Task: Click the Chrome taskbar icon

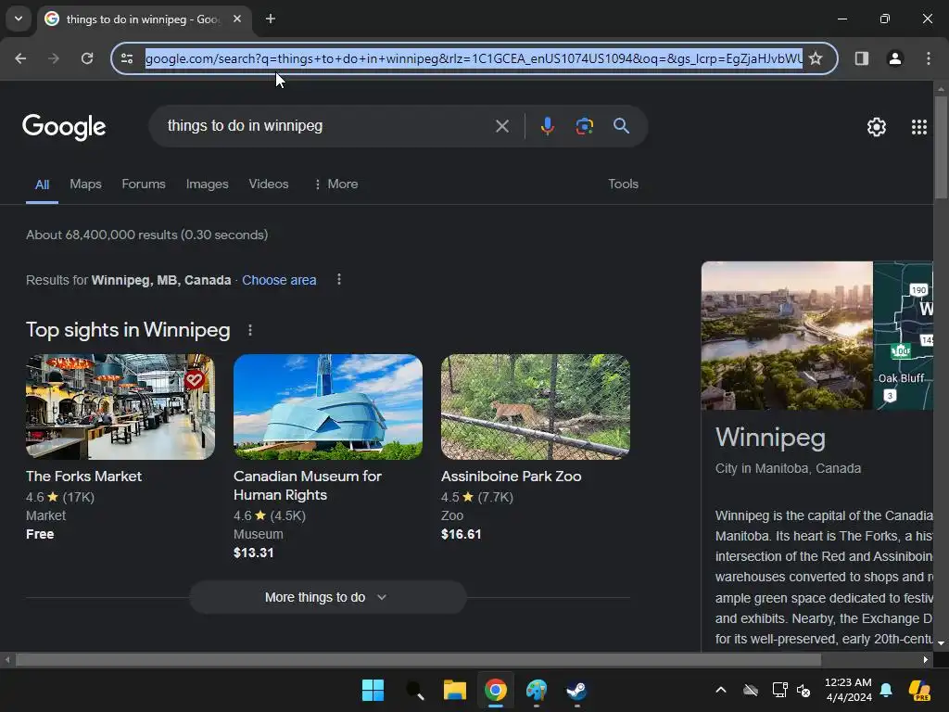Action: point(496,690)
